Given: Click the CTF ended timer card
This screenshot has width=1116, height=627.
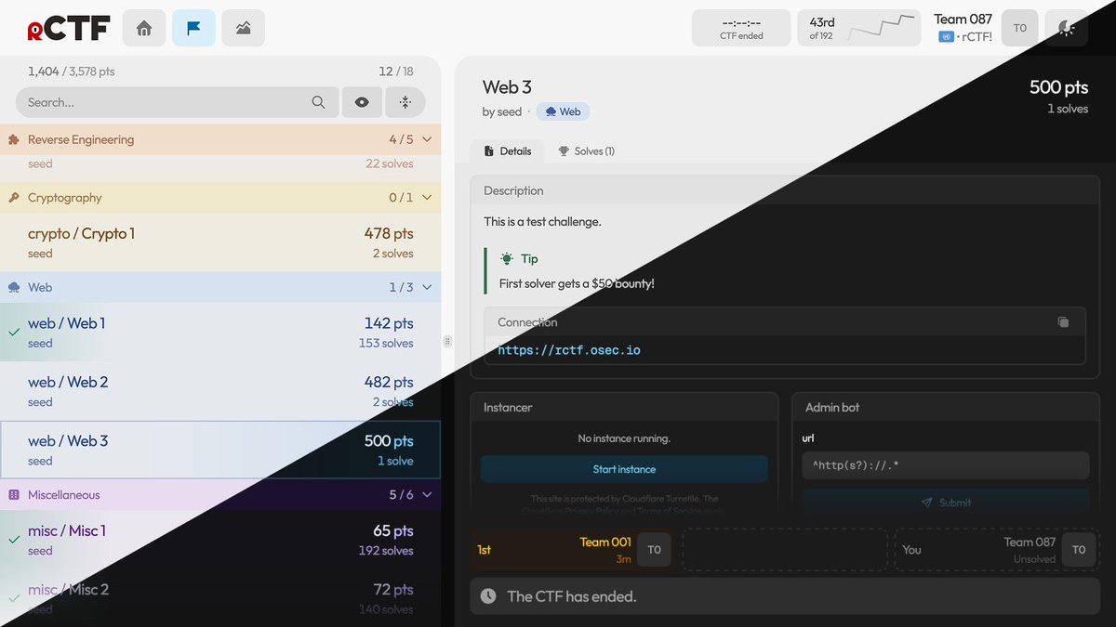Looking at the screenshot, I should coord(741,28).
